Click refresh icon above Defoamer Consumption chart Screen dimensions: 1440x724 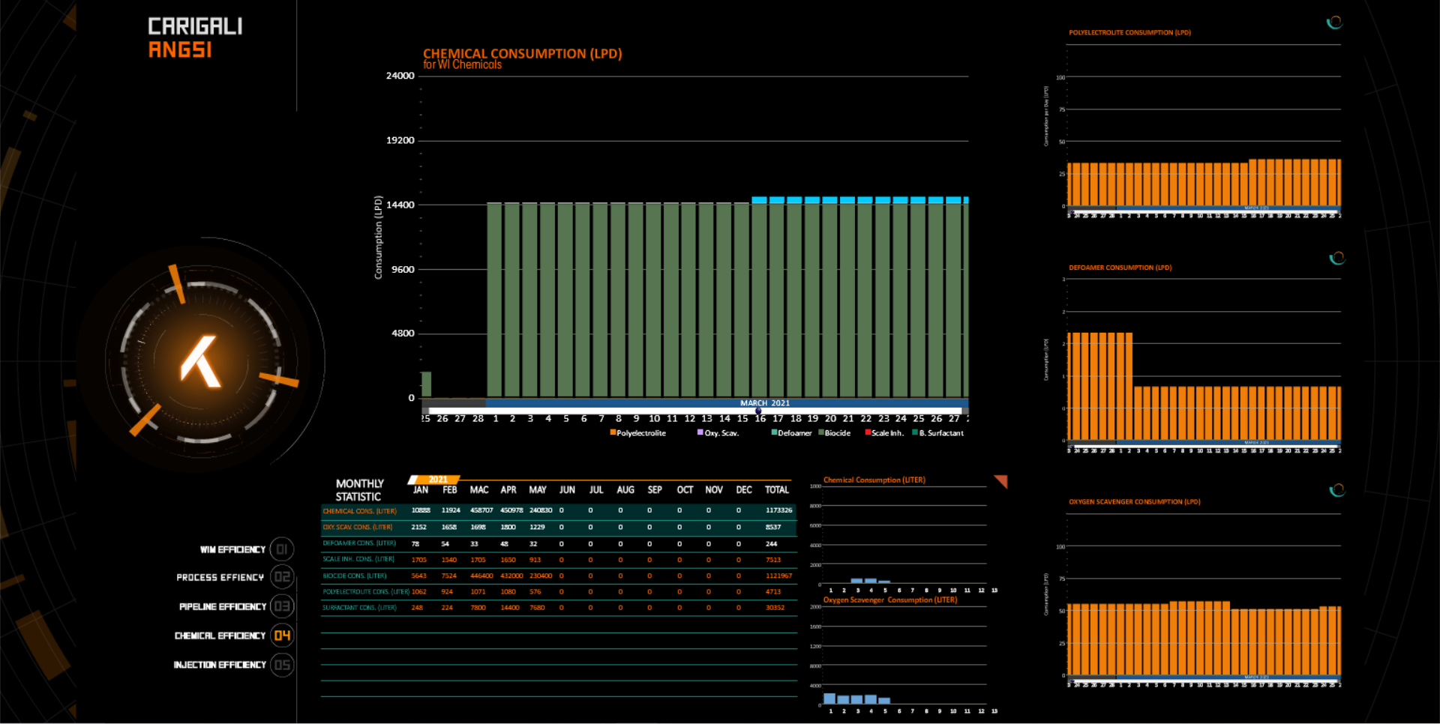[1336, 258]
